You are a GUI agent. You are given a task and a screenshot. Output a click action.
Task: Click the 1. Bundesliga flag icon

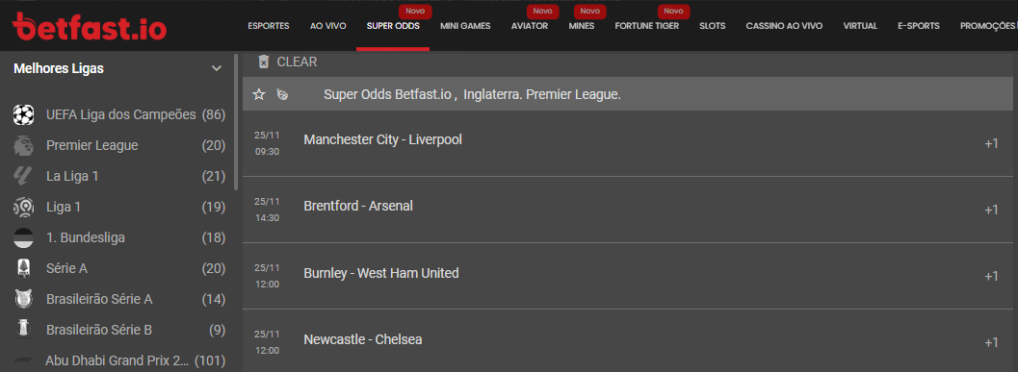(23, 237)
